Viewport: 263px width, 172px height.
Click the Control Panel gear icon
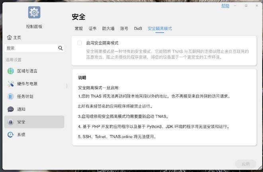coord(34,12)
